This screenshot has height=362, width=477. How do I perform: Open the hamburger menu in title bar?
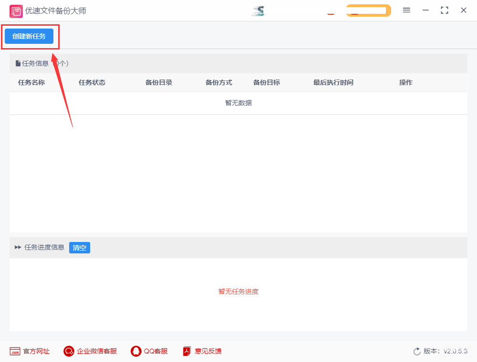click(x=406, y=10)
